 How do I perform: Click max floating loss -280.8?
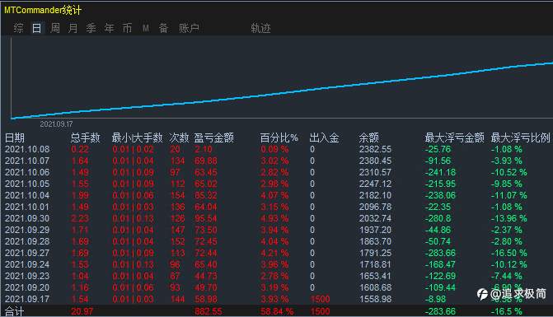coord(438,218)
